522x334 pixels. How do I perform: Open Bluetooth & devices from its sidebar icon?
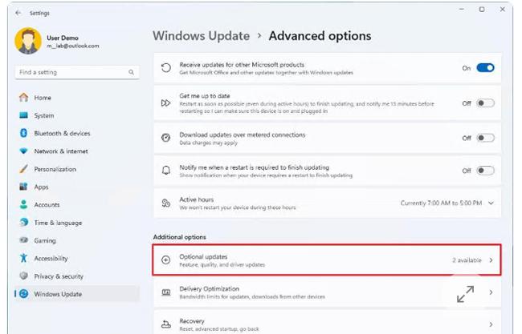coord(23,134)
